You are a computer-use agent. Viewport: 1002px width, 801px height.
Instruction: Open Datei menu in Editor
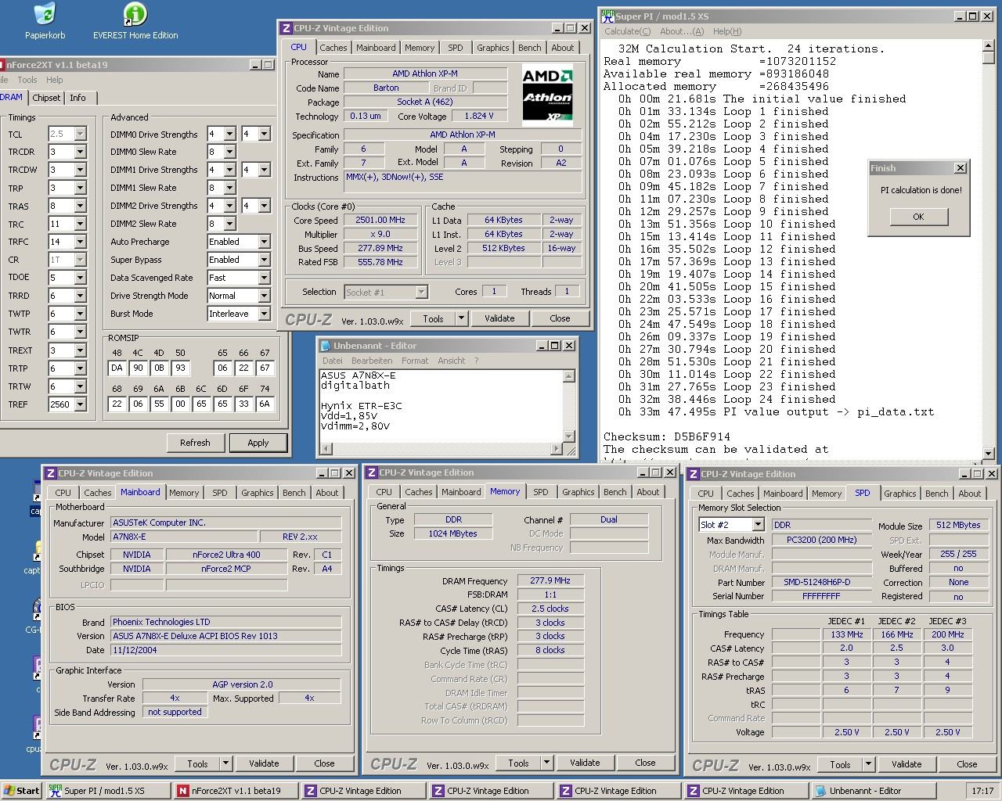pyautogui.click(x=333, y=361)
